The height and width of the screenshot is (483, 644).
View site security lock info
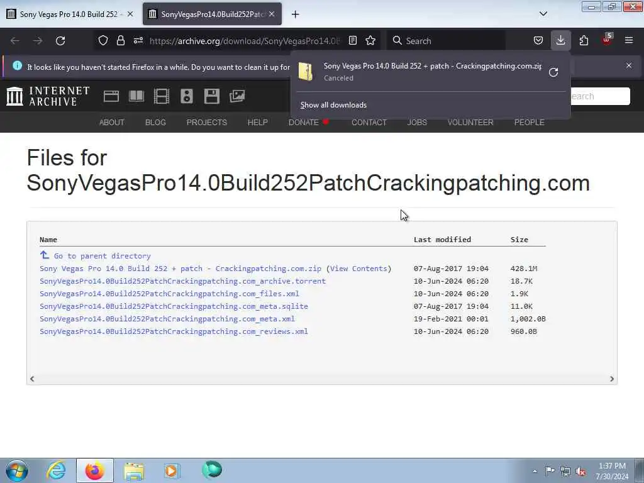point(120,41)
